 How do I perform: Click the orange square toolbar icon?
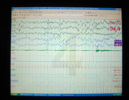point(28,15)
